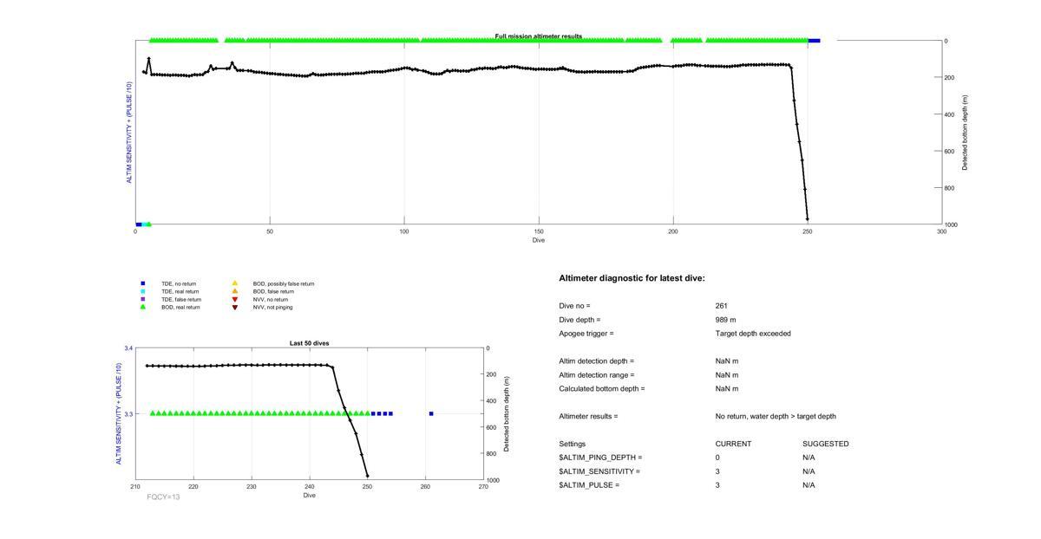Click the 'Altimeter results =' label
The image size is (1041, 539).
(x=589, y=417)
